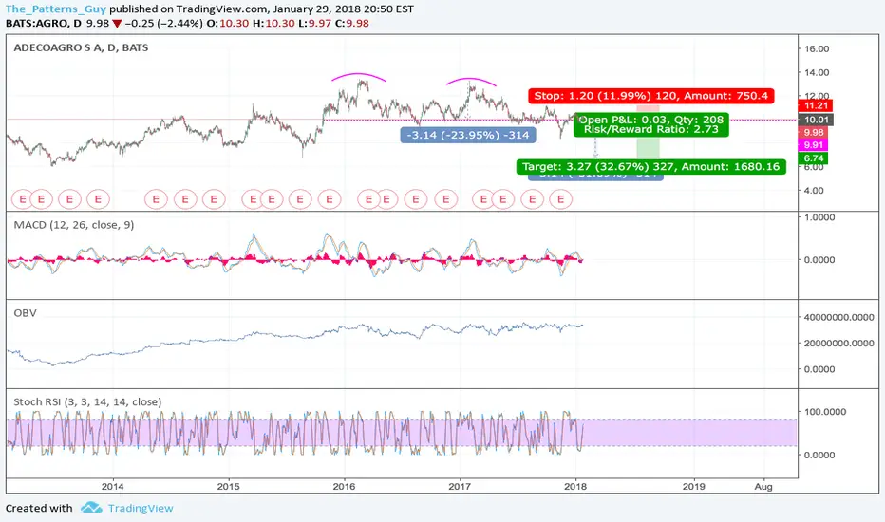The width and height of the screenshot is (885, 522).
Task: Click the OBV indicator legend
Action: [25, 313]
